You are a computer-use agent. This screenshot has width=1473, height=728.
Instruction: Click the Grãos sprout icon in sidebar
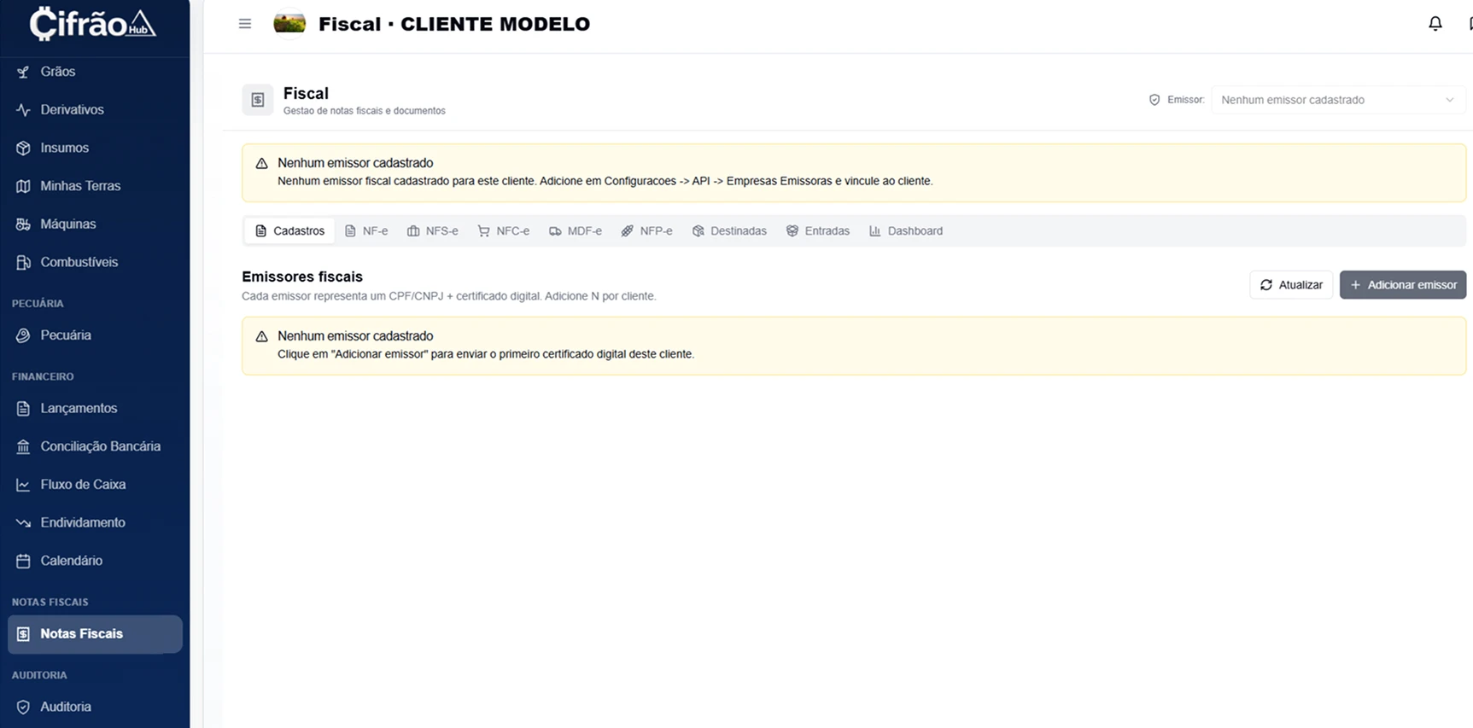click(23, 72)
